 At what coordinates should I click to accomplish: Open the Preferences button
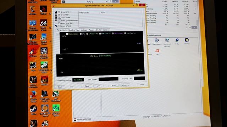click(x=125, y=85)
